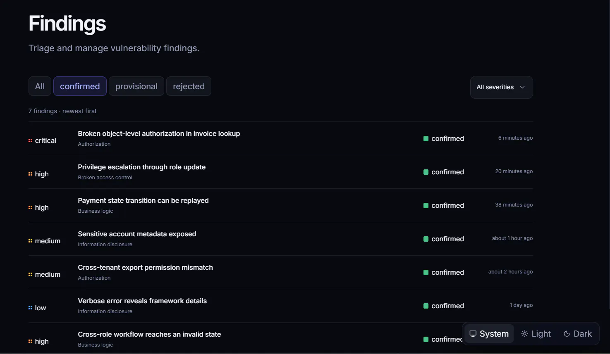Click the '6 minutes ago' timestamp

515,138
